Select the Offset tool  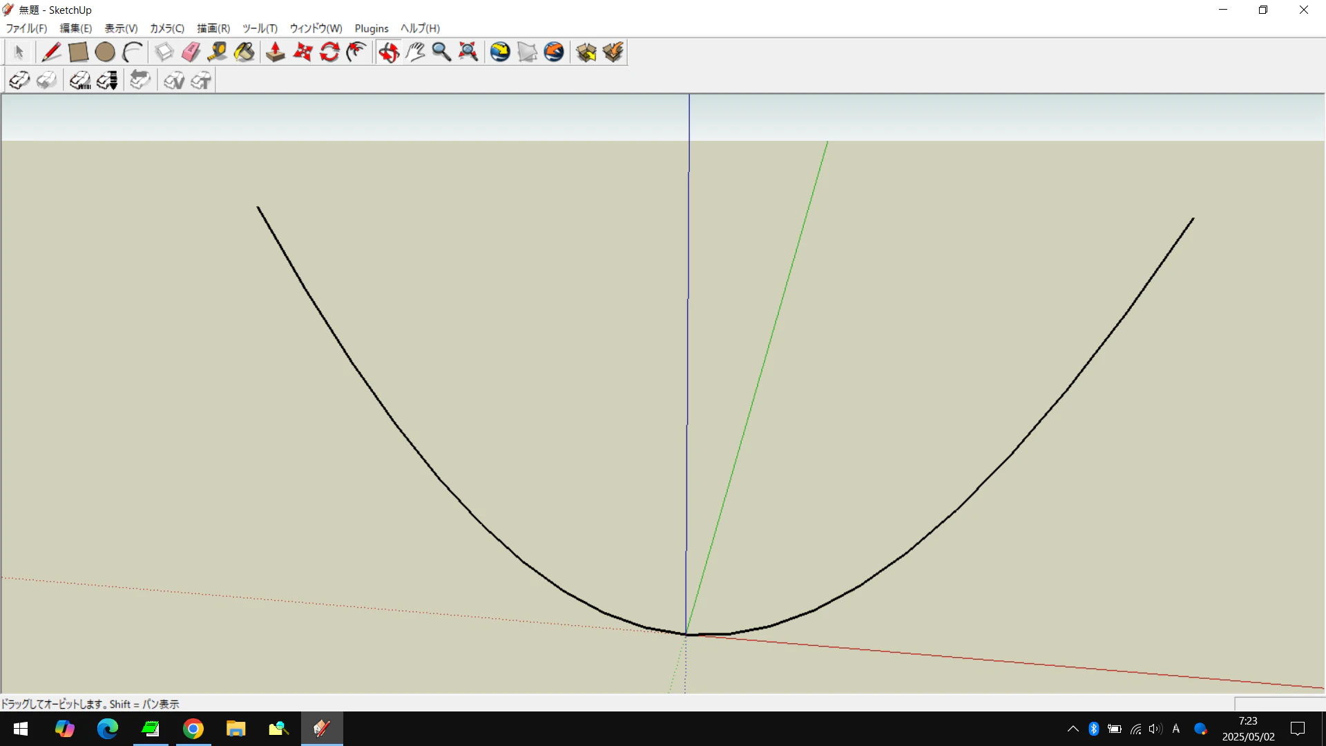(356, 52)
